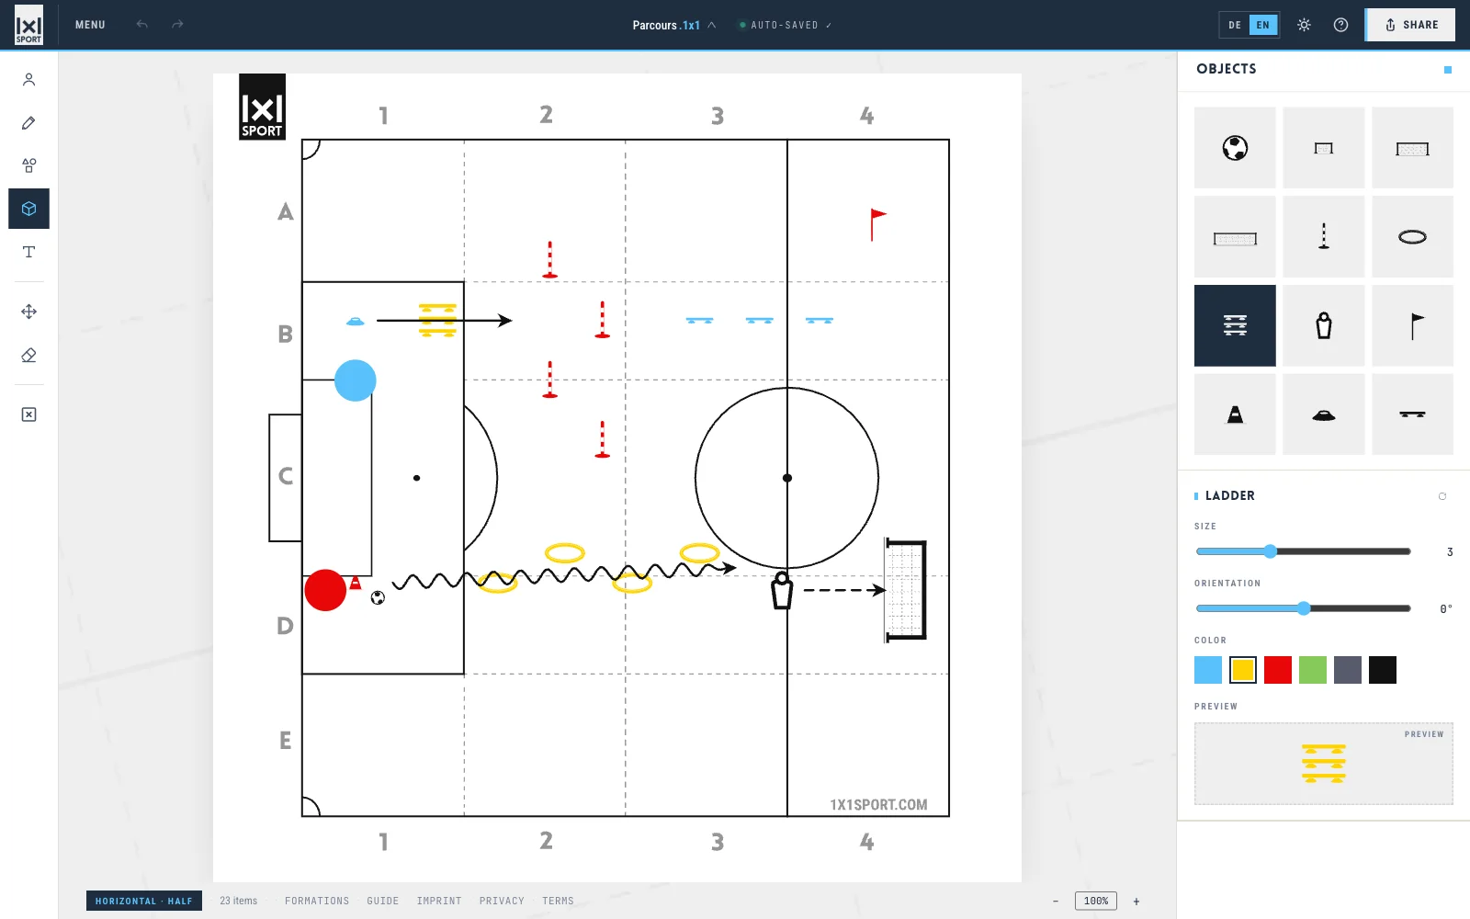Open the MENU

[x=90, y=25]
